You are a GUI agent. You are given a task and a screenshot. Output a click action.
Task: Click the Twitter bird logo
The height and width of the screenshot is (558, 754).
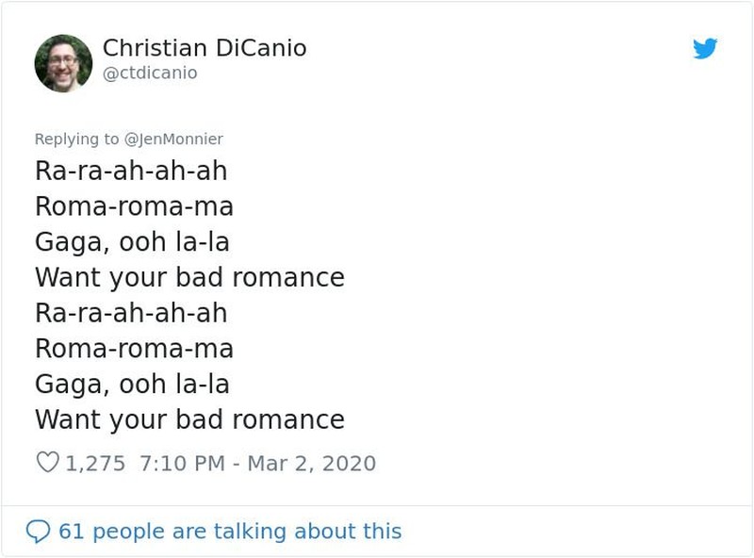click(705, 49)
